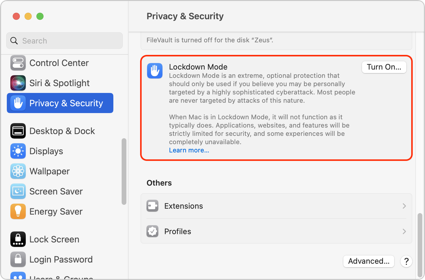Image resolution: width=425 pixels, height=280 pixels.
Task: Click the Desktop & Dock icon
Action: pyautogui.click(x=18, y=131)
